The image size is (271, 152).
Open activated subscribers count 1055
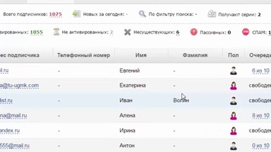point(36,32)
